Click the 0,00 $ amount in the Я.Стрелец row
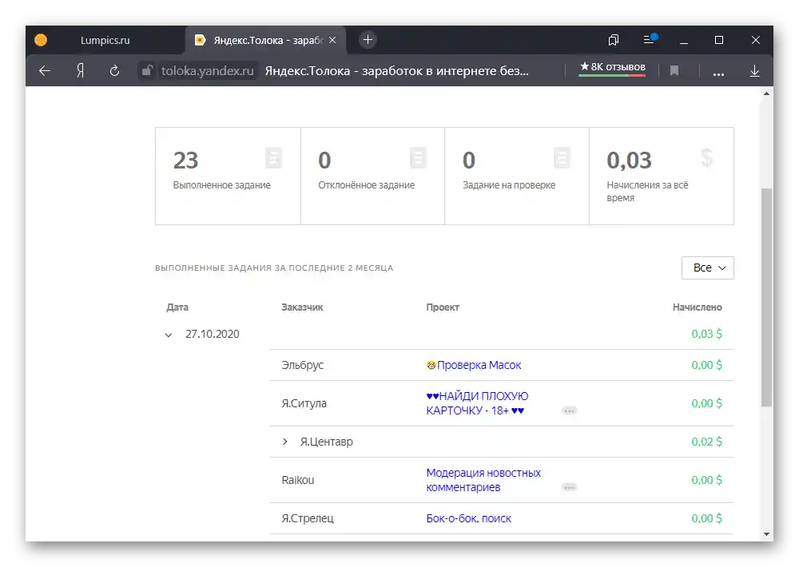Screen dimensions: 799x567 tap(707, 518)
